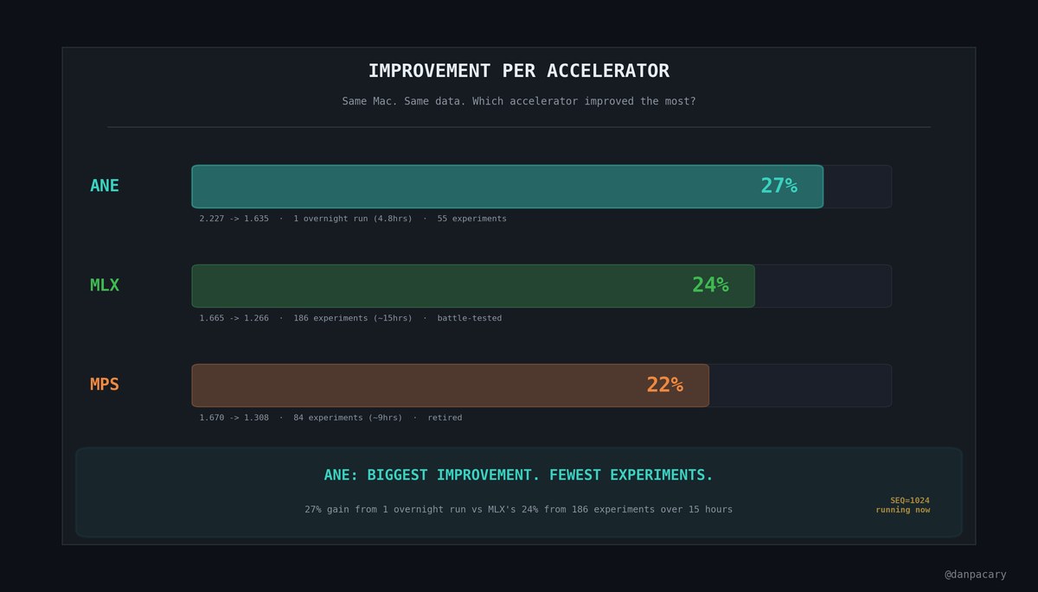The height and width of the screenshot is (592, 1038).
Task: Click the empty track right of MLX bar
Action: 823,286
